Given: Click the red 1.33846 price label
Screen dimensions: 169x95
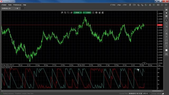Looking at the screenshot, I should click(160, 25).
